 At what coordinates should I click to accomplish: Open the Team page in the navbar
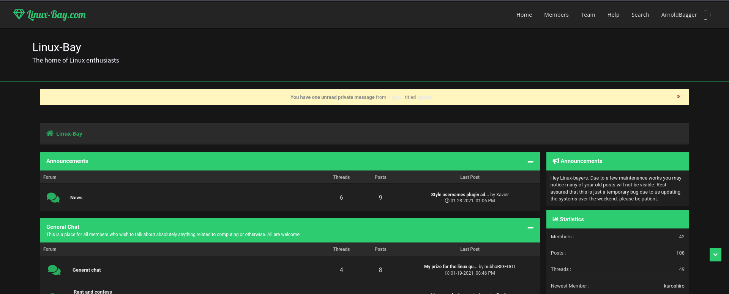(588, 15)
